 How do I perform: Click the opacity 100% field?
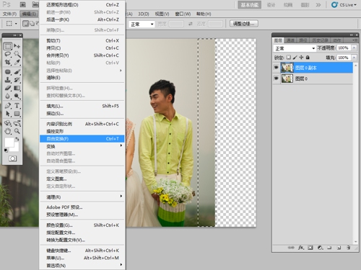point(344,48)
